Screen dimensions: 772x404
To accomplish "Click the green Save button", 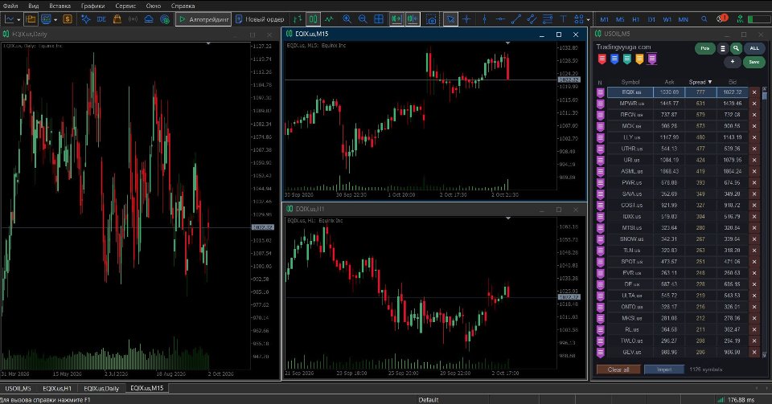I will click(x=754, y=62).
